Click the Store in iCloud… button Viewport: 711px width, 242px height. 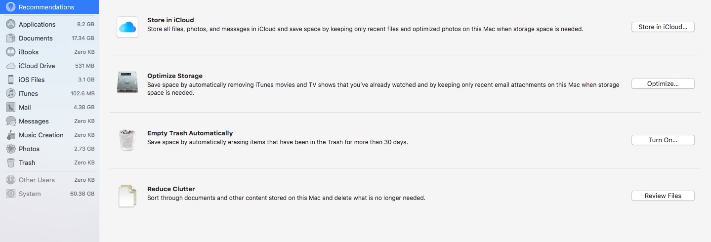click(663, 27)
